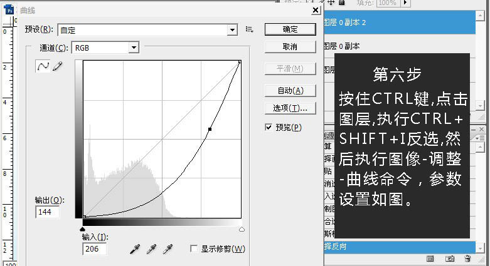Close the History panel
Image resolution: width=490 pixels, height=266 pixels.
click(x=482, y=129)
